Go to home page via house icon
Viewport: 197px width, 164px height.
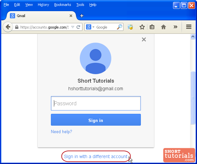pos(164,27)
